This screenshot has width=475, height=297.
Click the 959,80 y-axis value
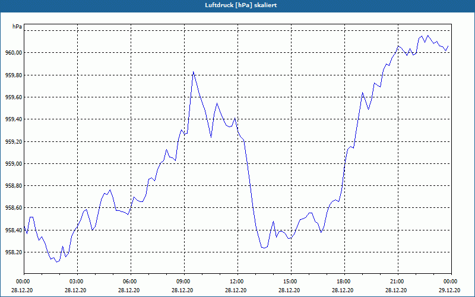[x=14, y=75]
